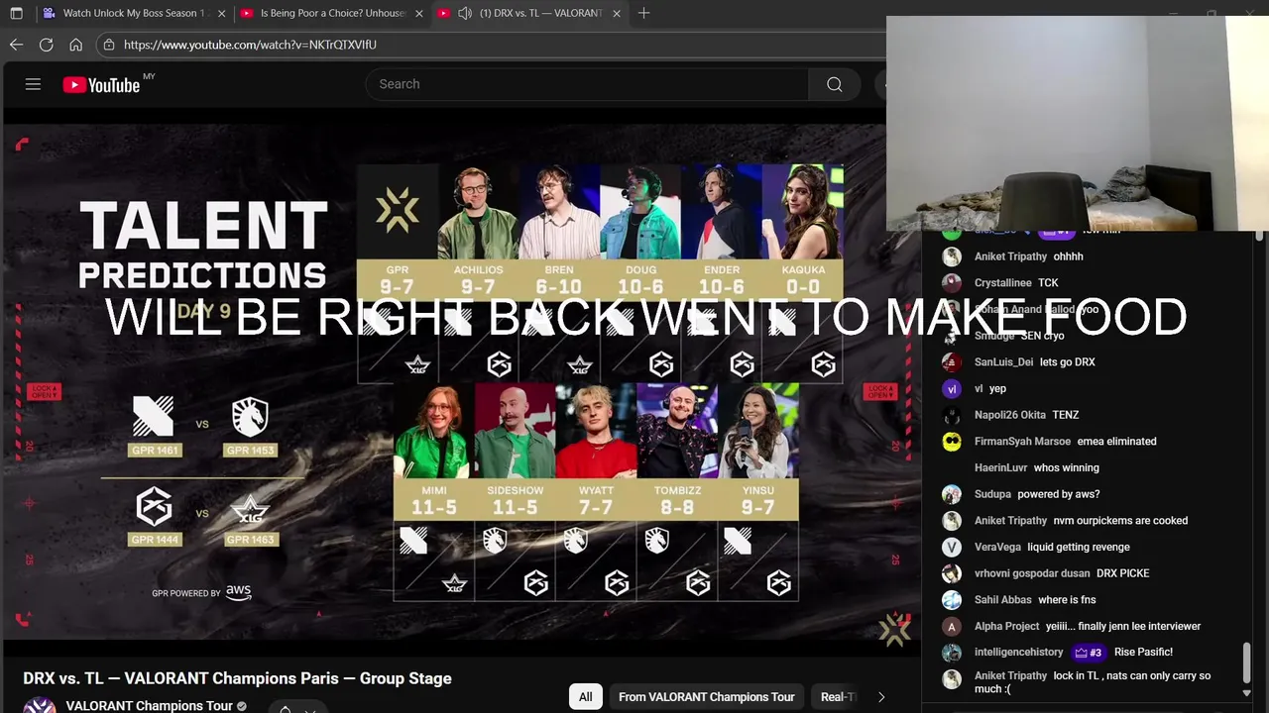Click Napoli26 Okita's 'TENZ' message

[x=1065, y=415]
